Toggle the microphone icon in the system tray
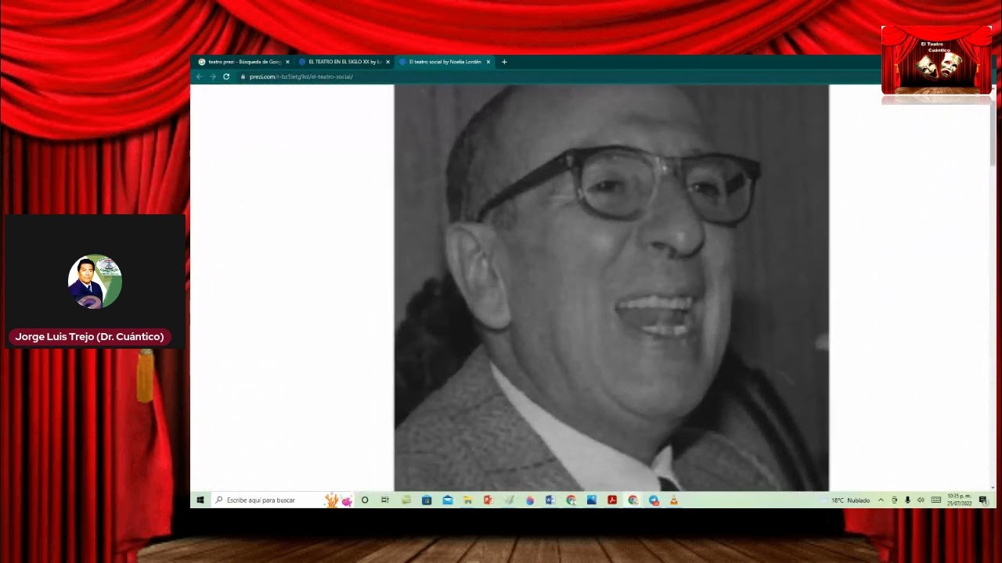 pyautogui.click(x=907, y=500)
